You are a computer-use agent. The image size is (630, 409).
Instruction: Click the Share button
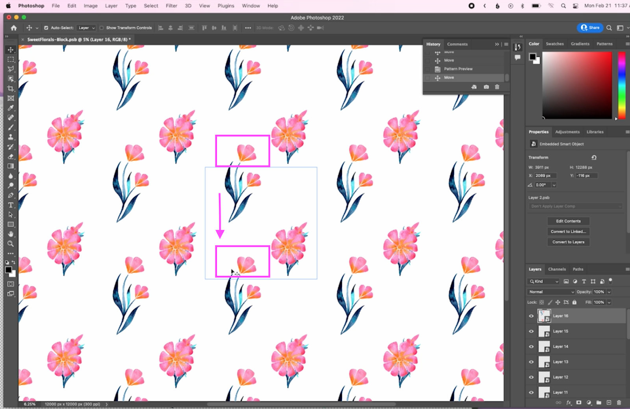590,28
